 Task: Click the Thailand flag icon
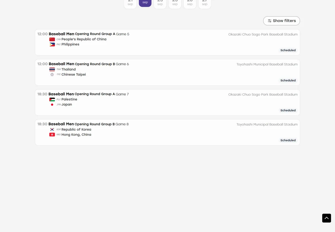click(x=52, y=69)
